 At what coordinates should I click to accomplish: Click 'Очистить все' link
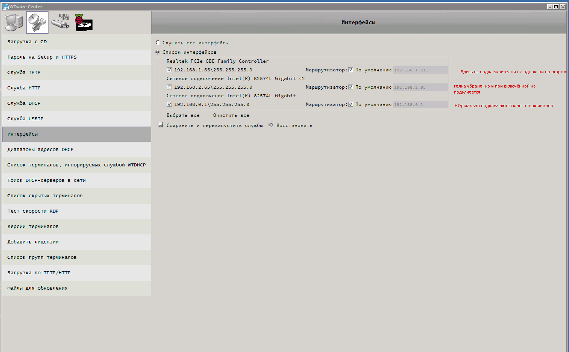[x=231, y=115]
